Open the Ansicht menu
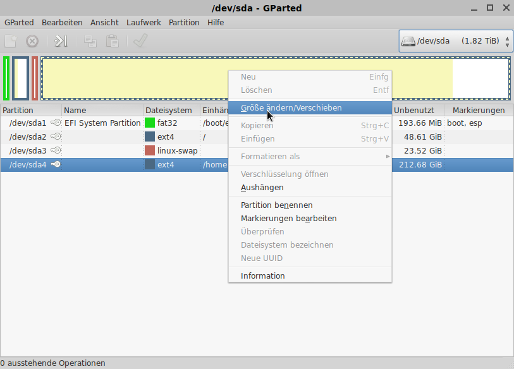514x369 pixels. [x=104, y=22]
